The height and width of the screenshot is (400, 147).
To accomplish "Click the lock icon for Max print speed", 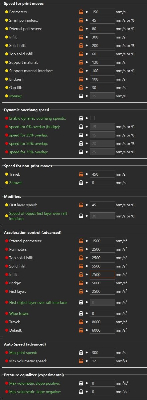I will pyautogui.click(x=81, y=353).
